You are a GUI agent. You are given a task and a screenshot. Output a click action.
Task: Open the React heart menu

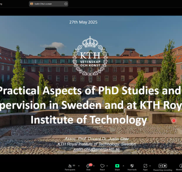tap(102, 167)
